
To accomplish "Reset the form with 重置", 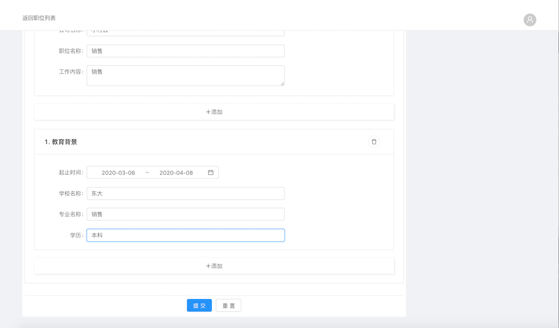I will 228,306.
